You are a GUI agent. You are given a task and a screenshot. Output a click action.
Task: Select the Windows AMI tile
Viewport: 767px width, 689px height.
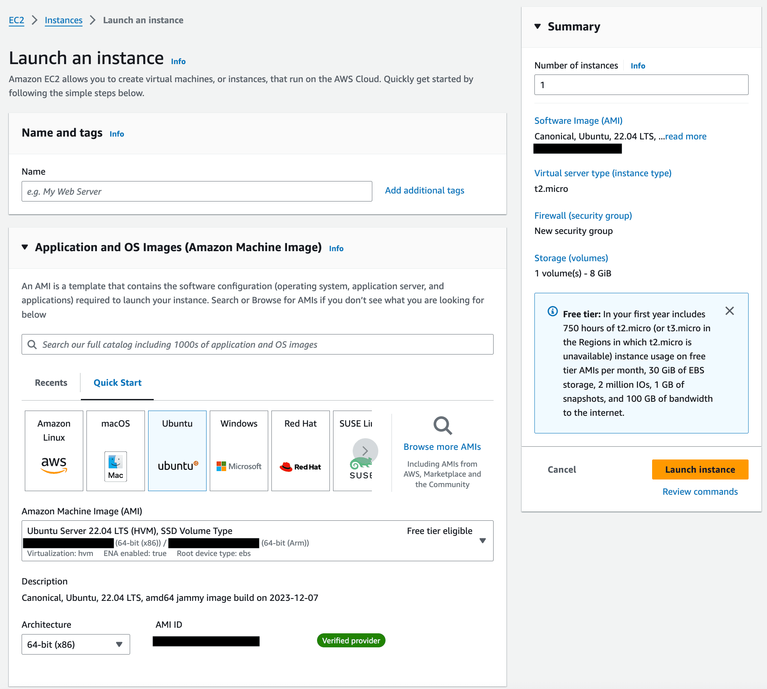tap(239, 451)
